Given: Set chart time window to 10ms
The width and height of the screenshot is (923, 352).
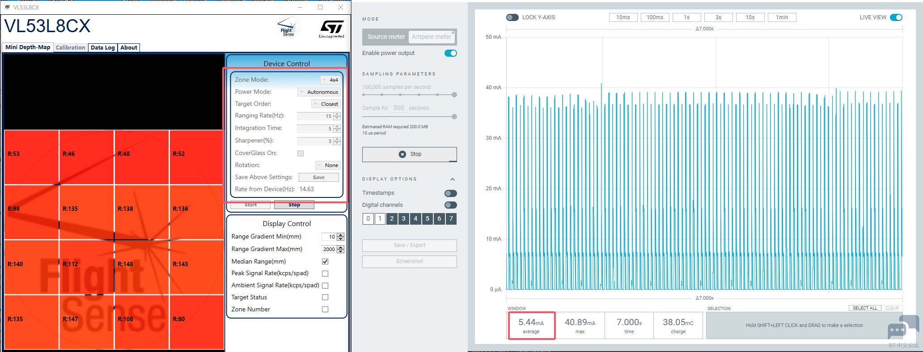Looking at the screenshot, I should 623,17.
